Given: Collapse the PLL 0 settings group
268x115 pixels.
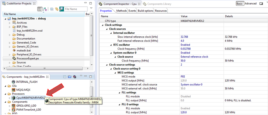Looking at the screenshot, I should click(x=119, y=105).
